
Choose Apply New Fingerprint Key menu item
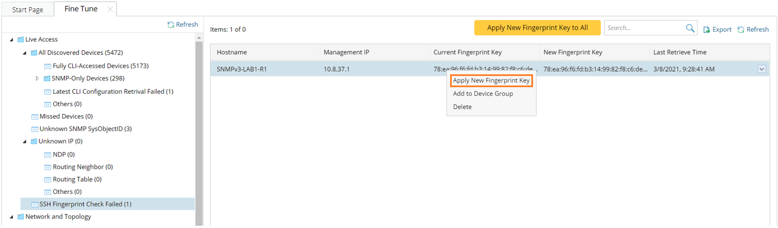[x=491, y=80]
